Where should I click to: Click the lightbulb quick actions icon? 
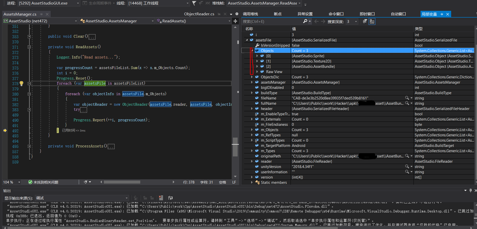click(x=22, y=83)
